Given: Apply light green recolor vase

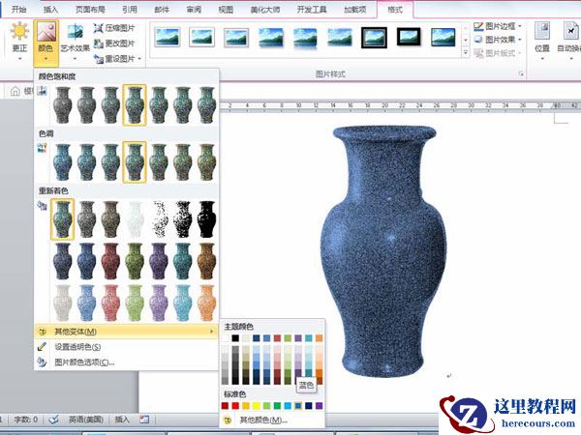Looking at the screenshot, I should [135, 303].
